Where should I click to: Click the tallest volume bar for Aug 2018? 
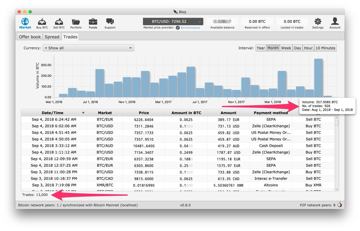tap(318, 78)
